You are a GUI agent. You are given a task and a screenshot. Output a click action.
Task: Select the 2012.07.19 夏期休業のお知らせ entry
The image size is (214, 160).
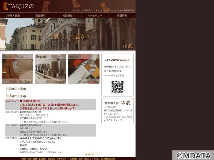point(51,117)
